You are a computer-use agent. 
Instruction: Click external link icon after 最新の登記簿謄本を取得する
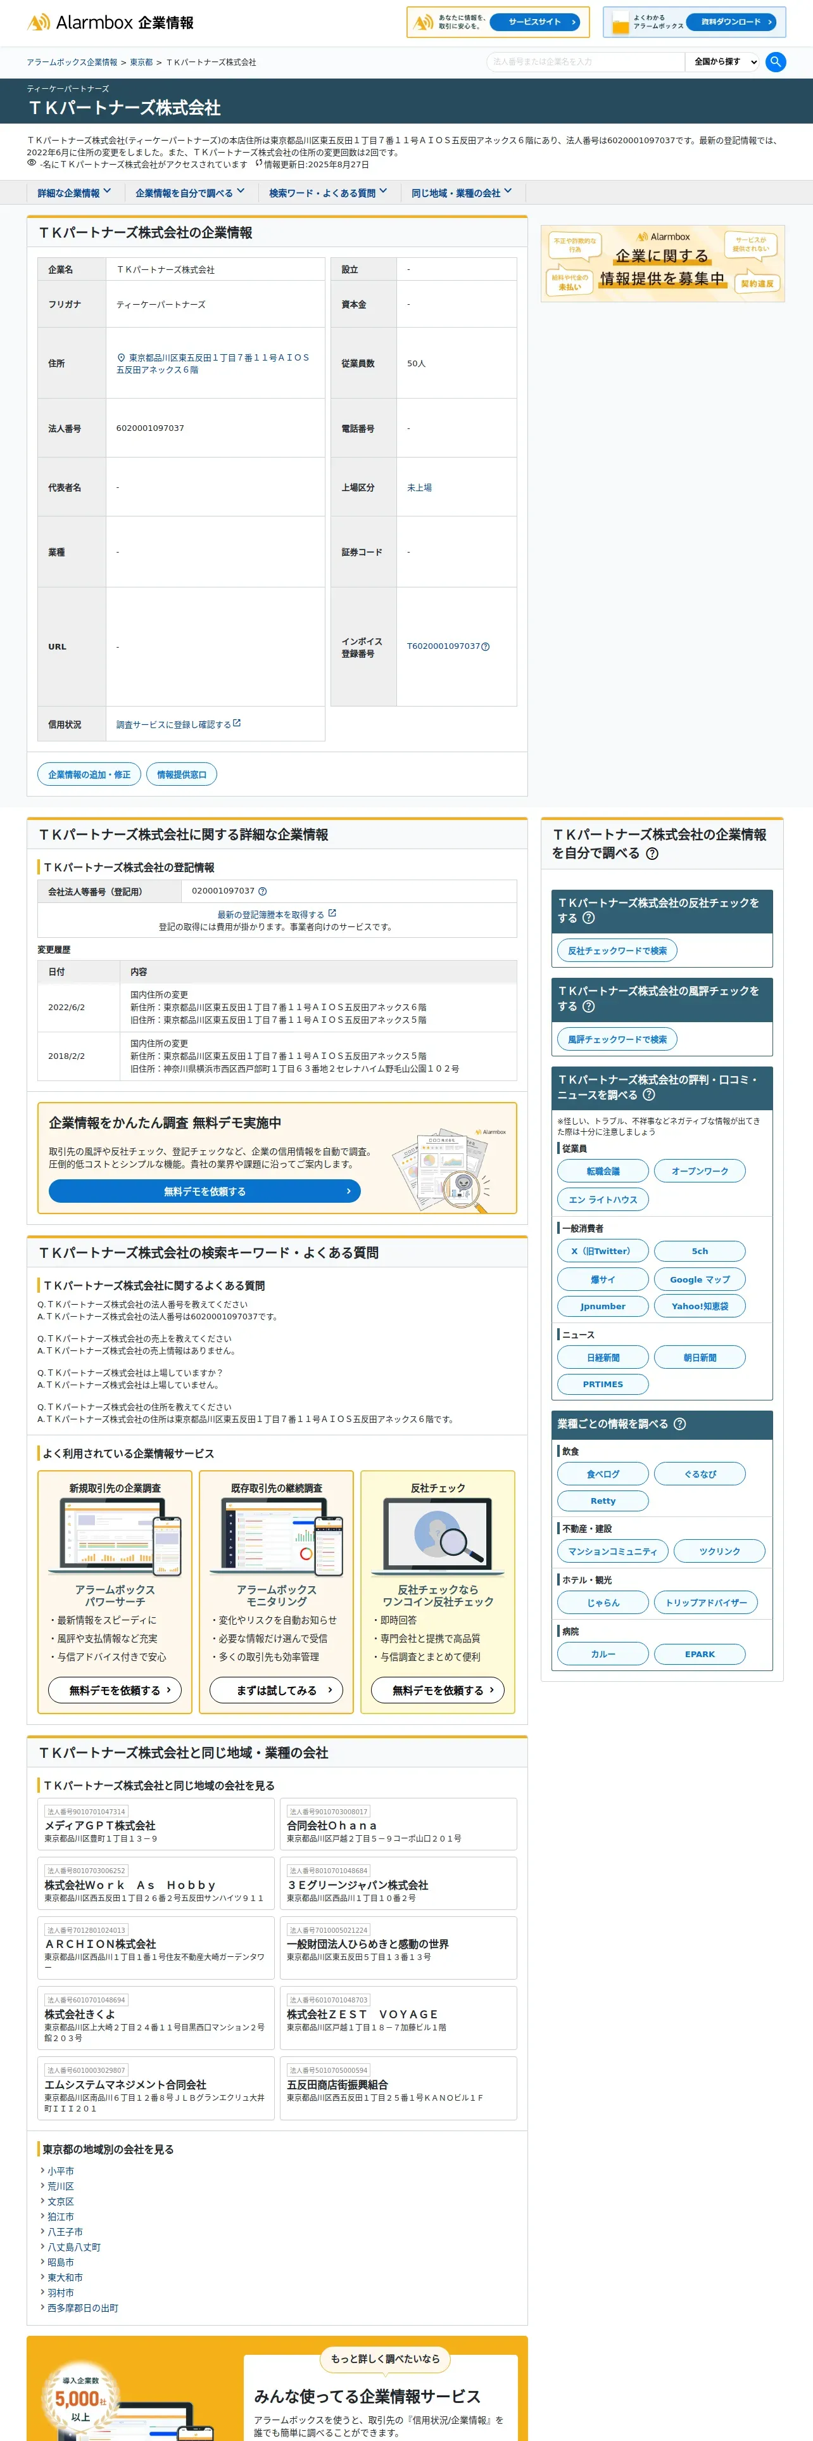tap(332, 914)
